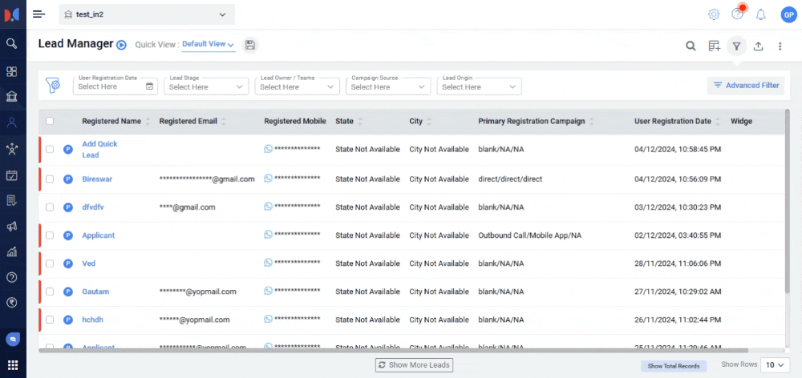Click the save view floppy disk icon
The image size is (802, 378).
click(250, 45)
